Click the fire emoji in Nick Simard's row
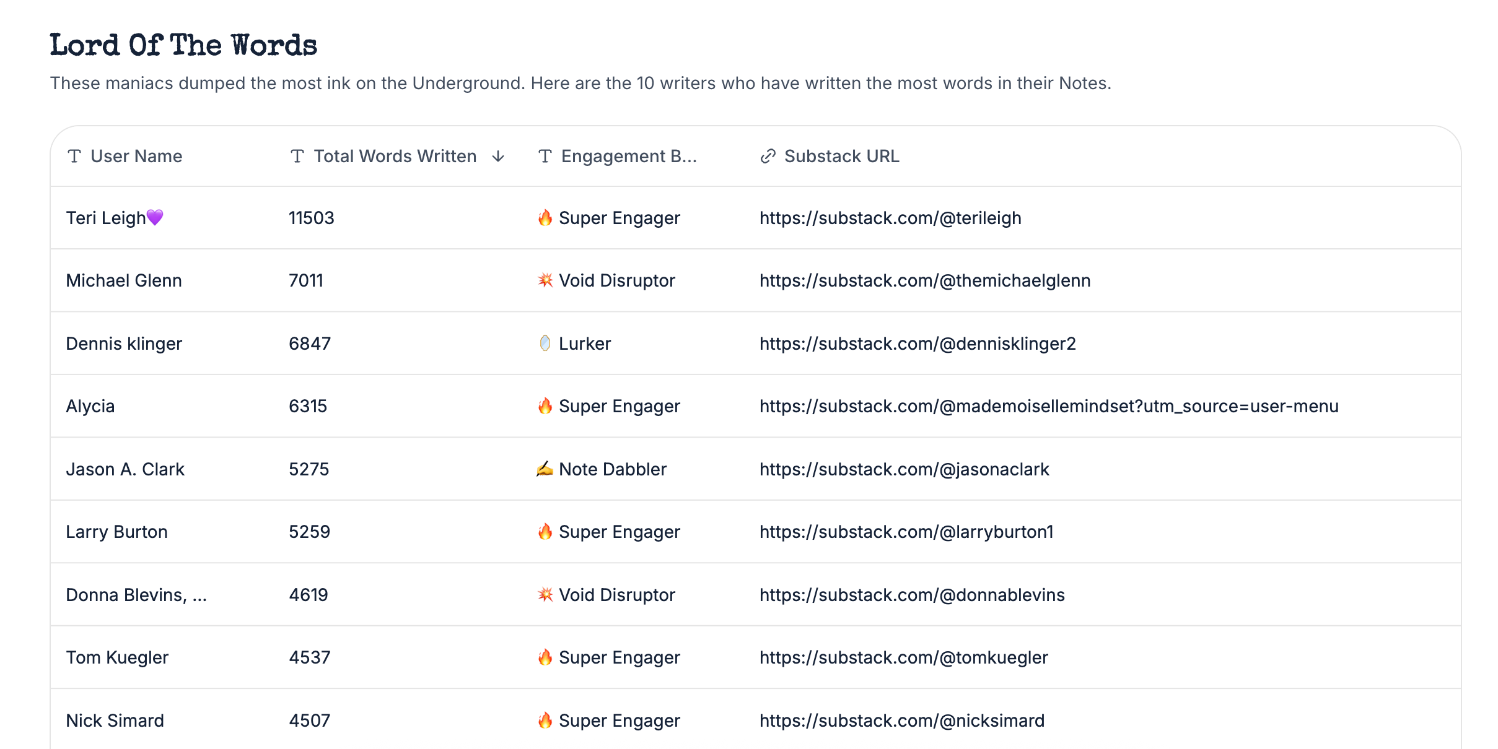This screenshot has width=1498, height=749. (x=545, y=720)
